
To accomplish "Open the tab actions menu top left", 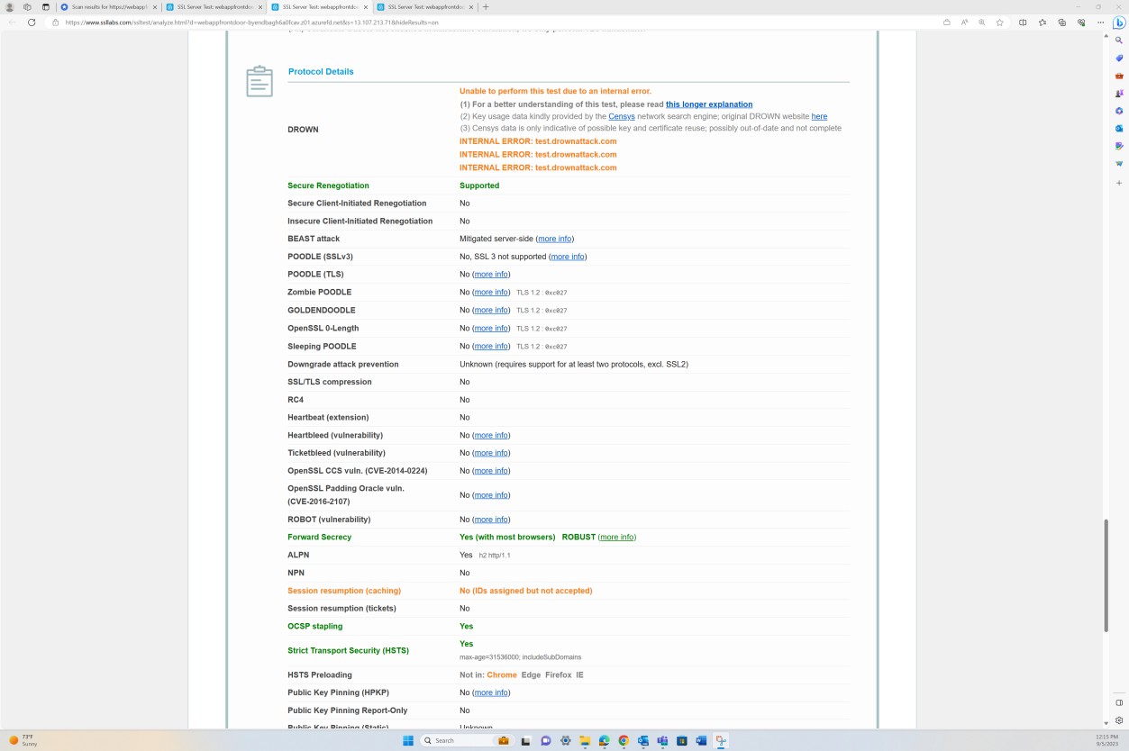I will point(46,6).
